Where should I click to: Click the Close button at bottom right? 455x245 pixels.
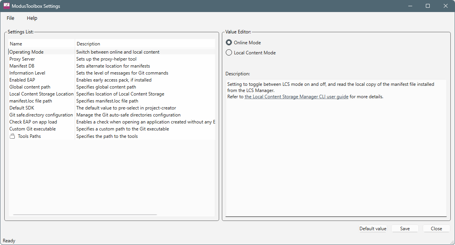pos(436,229)
